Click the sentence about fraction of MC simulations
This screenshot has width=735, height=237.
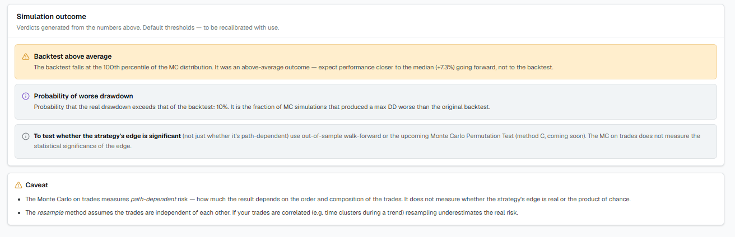(x=360, y=107)
